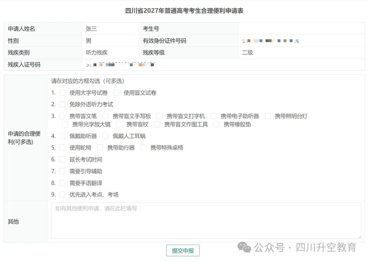Tick the 携带盲文打字机 checkbox
Viewport: 368px width, 262px height.
pyautogui.click(x=159, y=116)
